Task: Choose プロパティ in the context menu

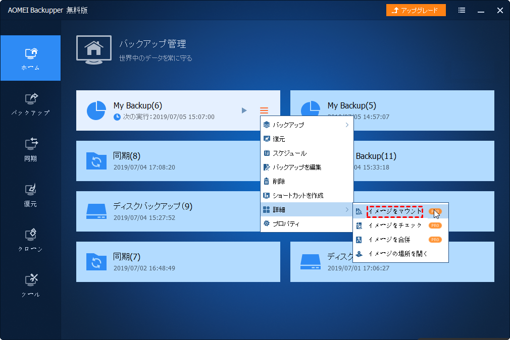Action: [307, 223]
